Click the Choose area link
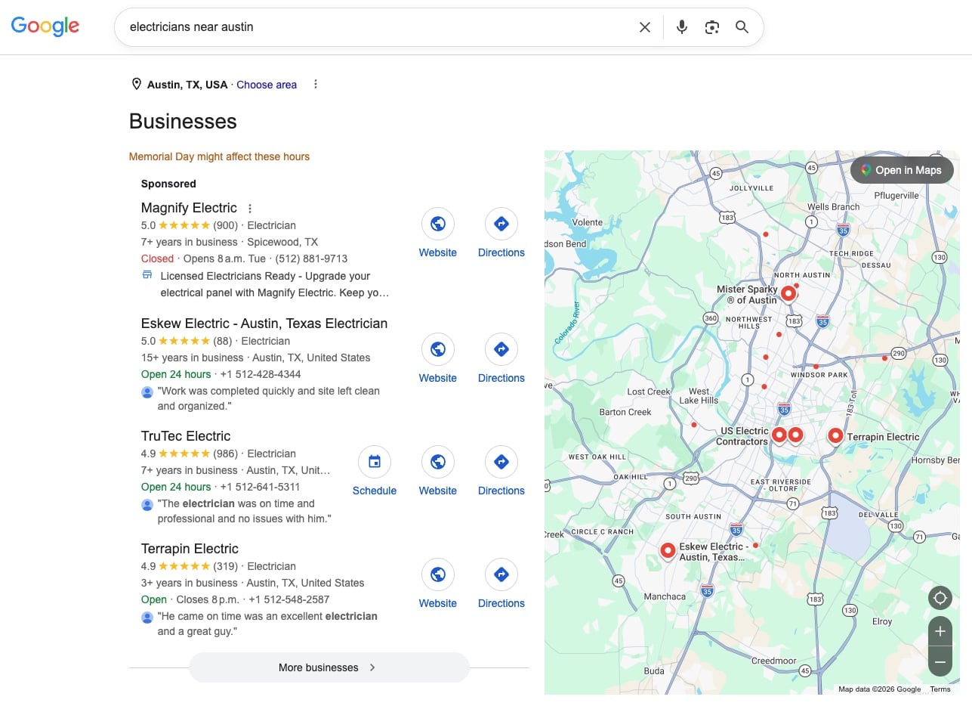Viewport: 972px width, 706px height. [x=267, y=85]
